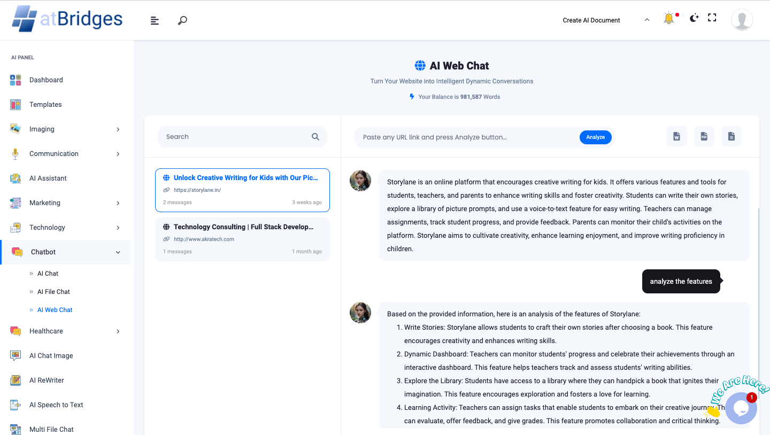
Task: Click the http://www.akratech.com link text
Action: click(204, 239)
